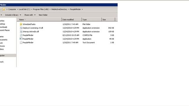Expand the arrow after WebActiveDirectory breadcrumb

click(x=69, y=9)
